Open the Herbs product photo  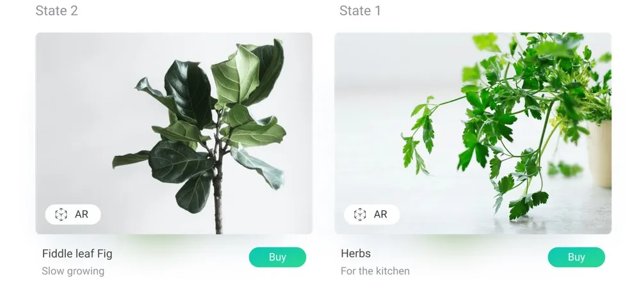(473, 134)
